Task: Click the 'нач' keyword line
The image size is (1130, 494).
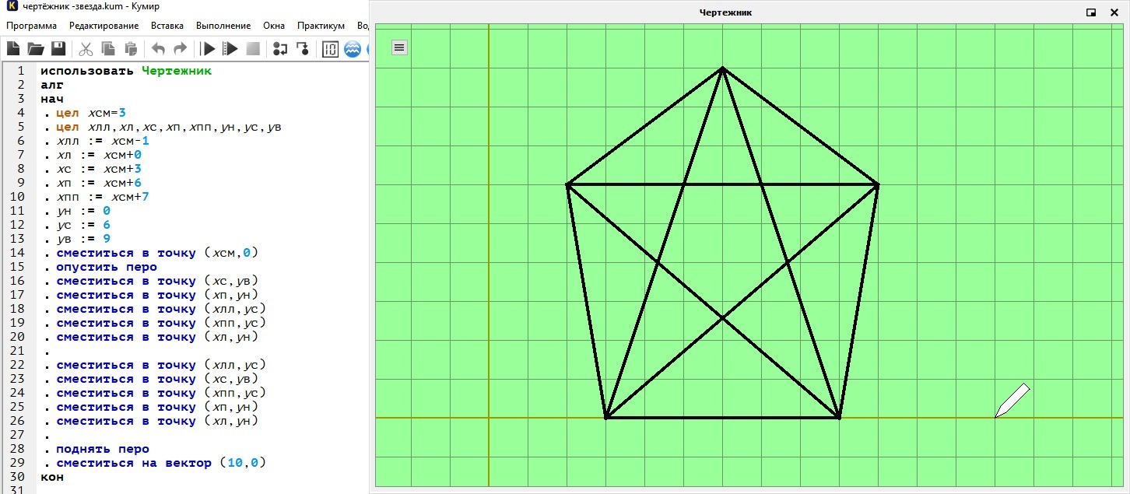Action: [52, 99]
